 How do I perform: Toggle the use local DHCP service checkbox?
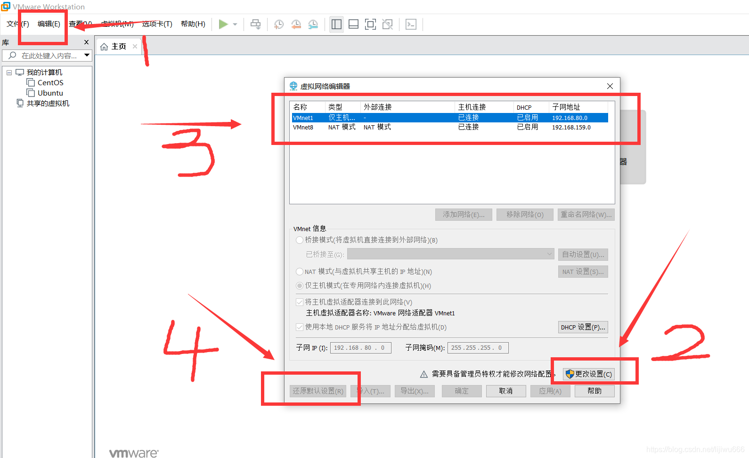click(300, 327)
